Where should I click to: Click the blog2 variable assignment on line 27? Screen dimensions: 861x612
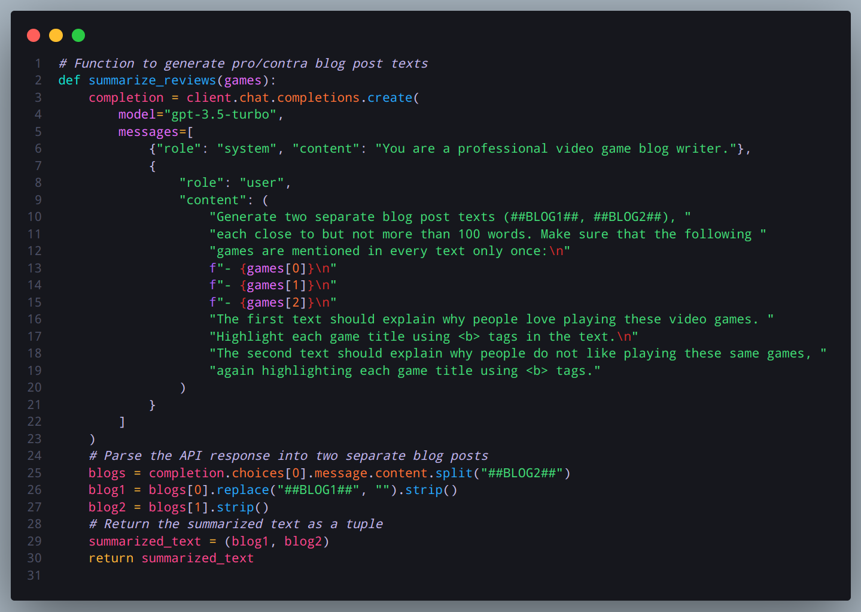coord(107,507)
